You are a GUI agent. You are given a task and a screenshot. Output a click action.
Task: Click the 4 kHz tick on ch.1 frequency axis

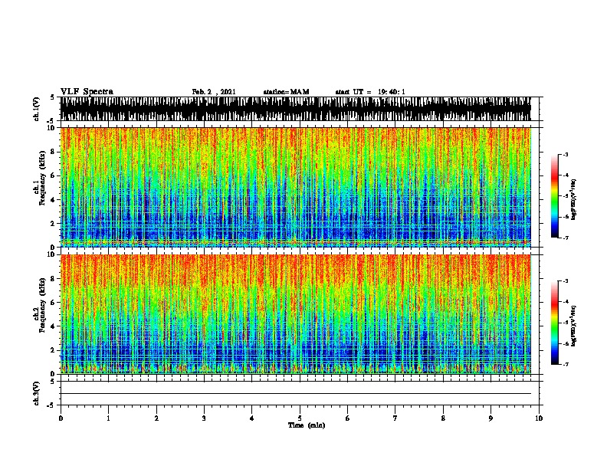[53, 200]
